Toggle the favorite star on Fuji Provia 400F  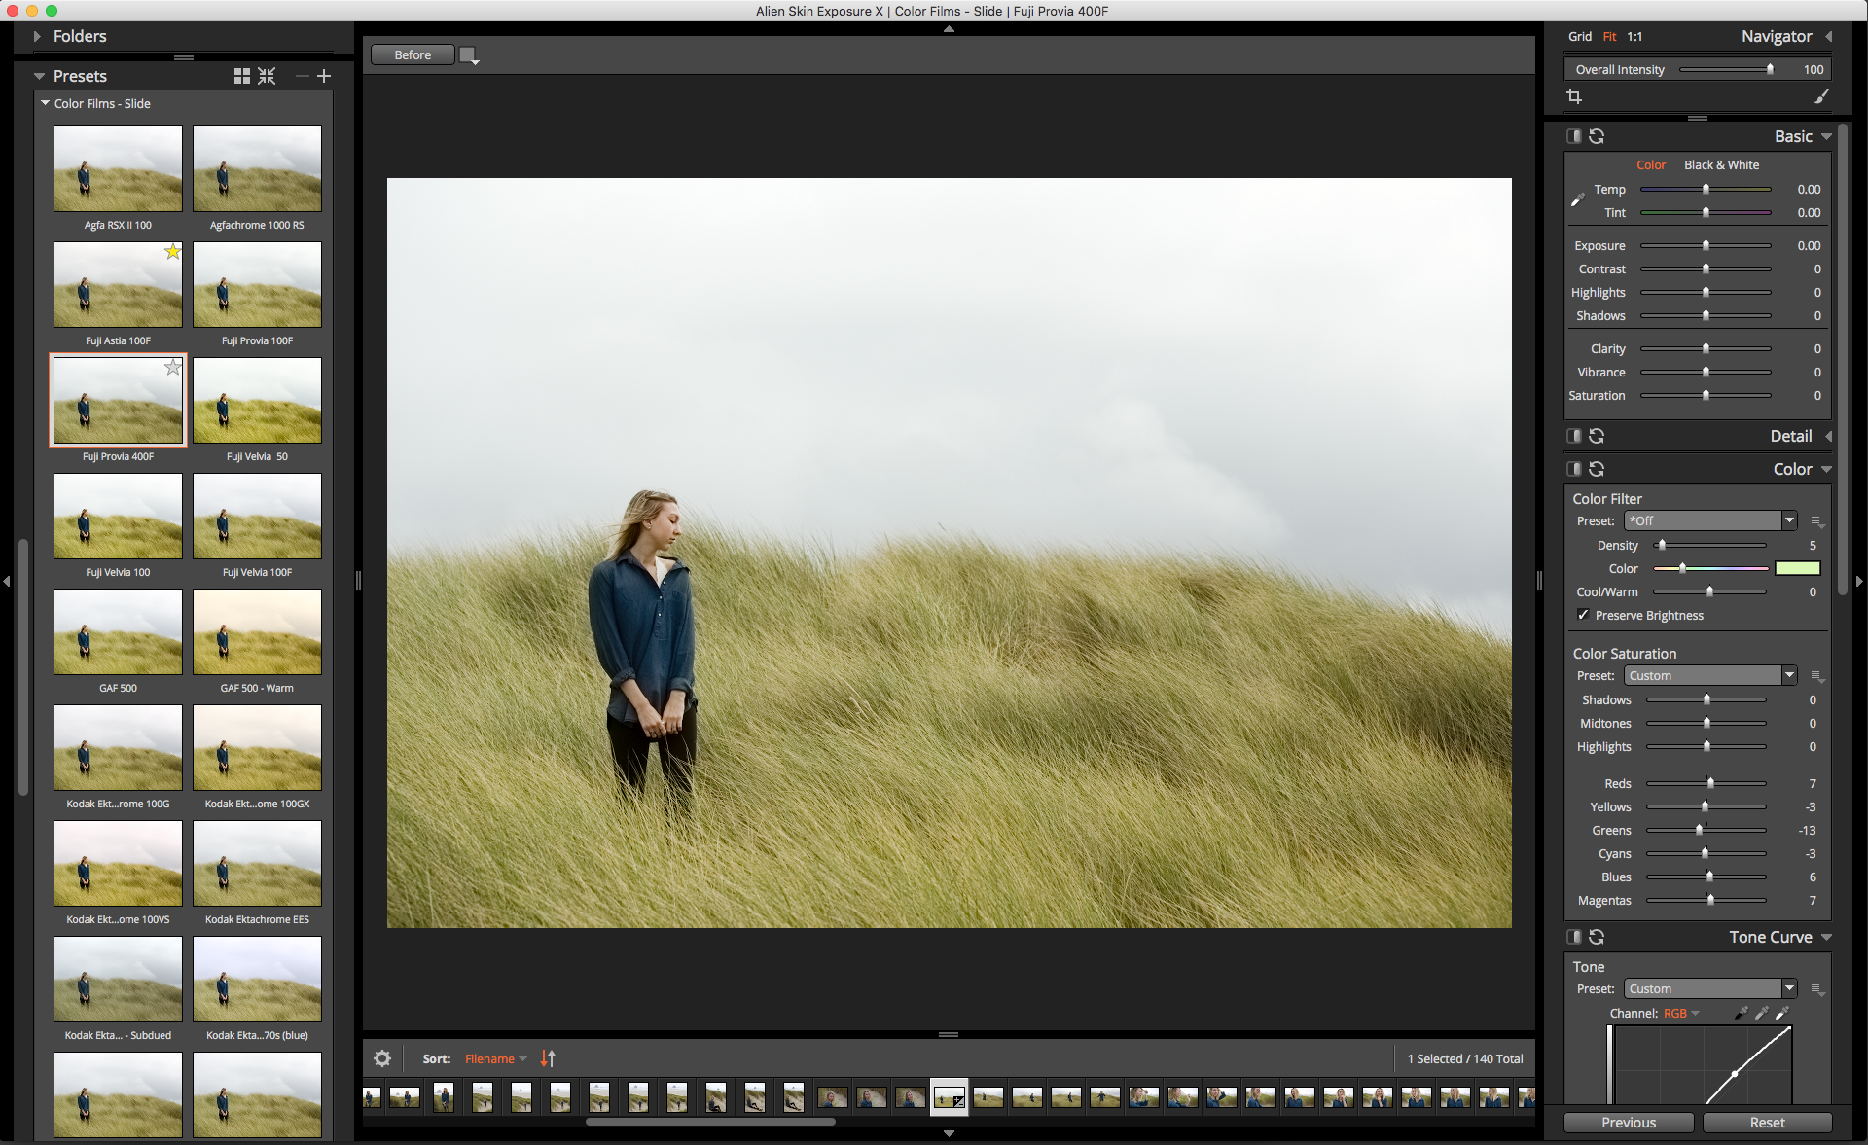coord(172,368)
